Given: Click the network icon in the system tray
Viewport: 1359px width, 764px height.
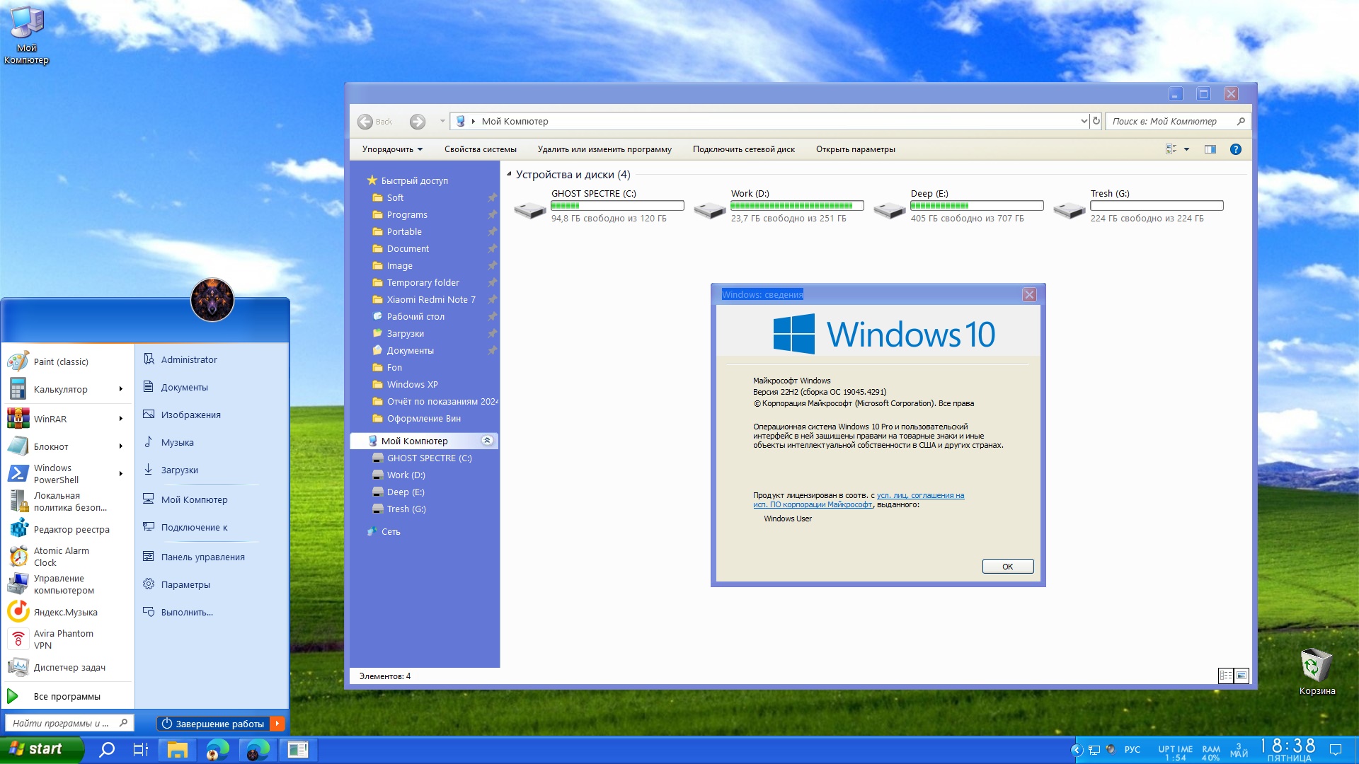Looking at the screenshot, I should [1094, 750].
